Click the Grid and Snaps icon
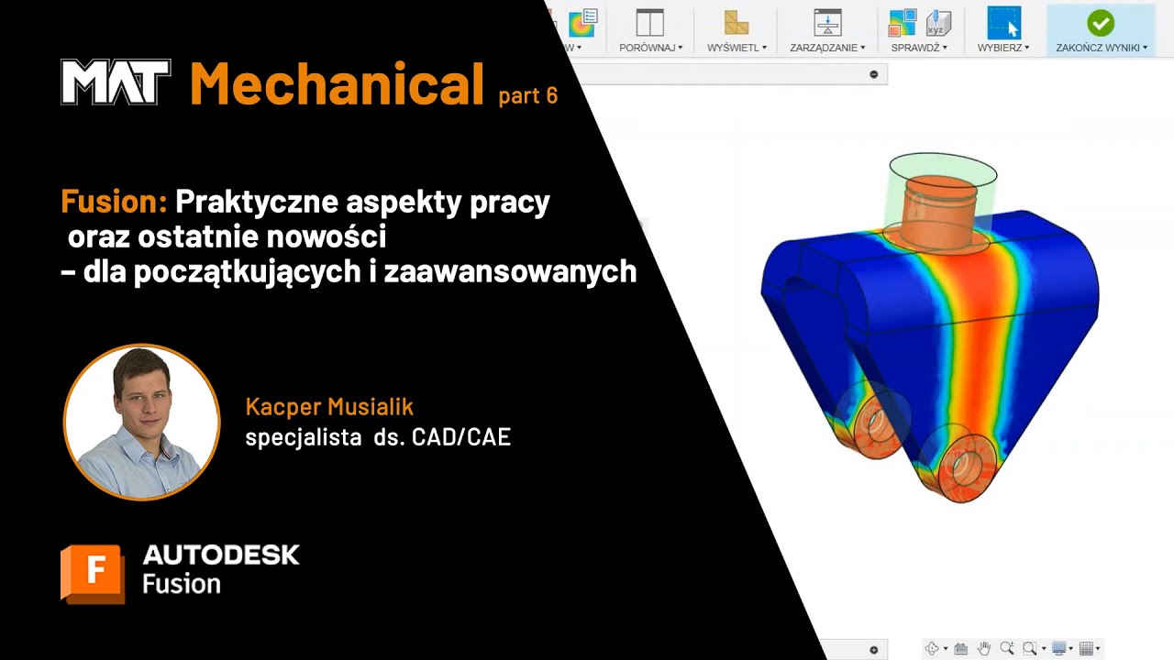The image size is (1174, 660). (1086, 648)
